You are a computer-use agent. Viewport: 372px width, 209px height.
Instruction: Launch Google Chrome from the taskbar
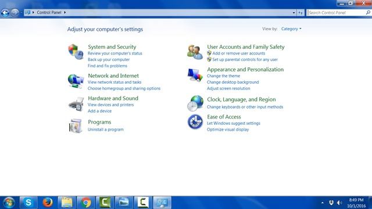pyautogui.click(x=86, y=203)
